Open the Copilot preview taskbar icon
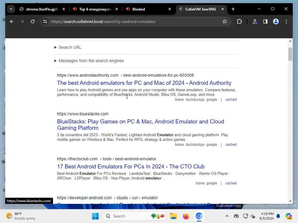 tap(289, 216)
